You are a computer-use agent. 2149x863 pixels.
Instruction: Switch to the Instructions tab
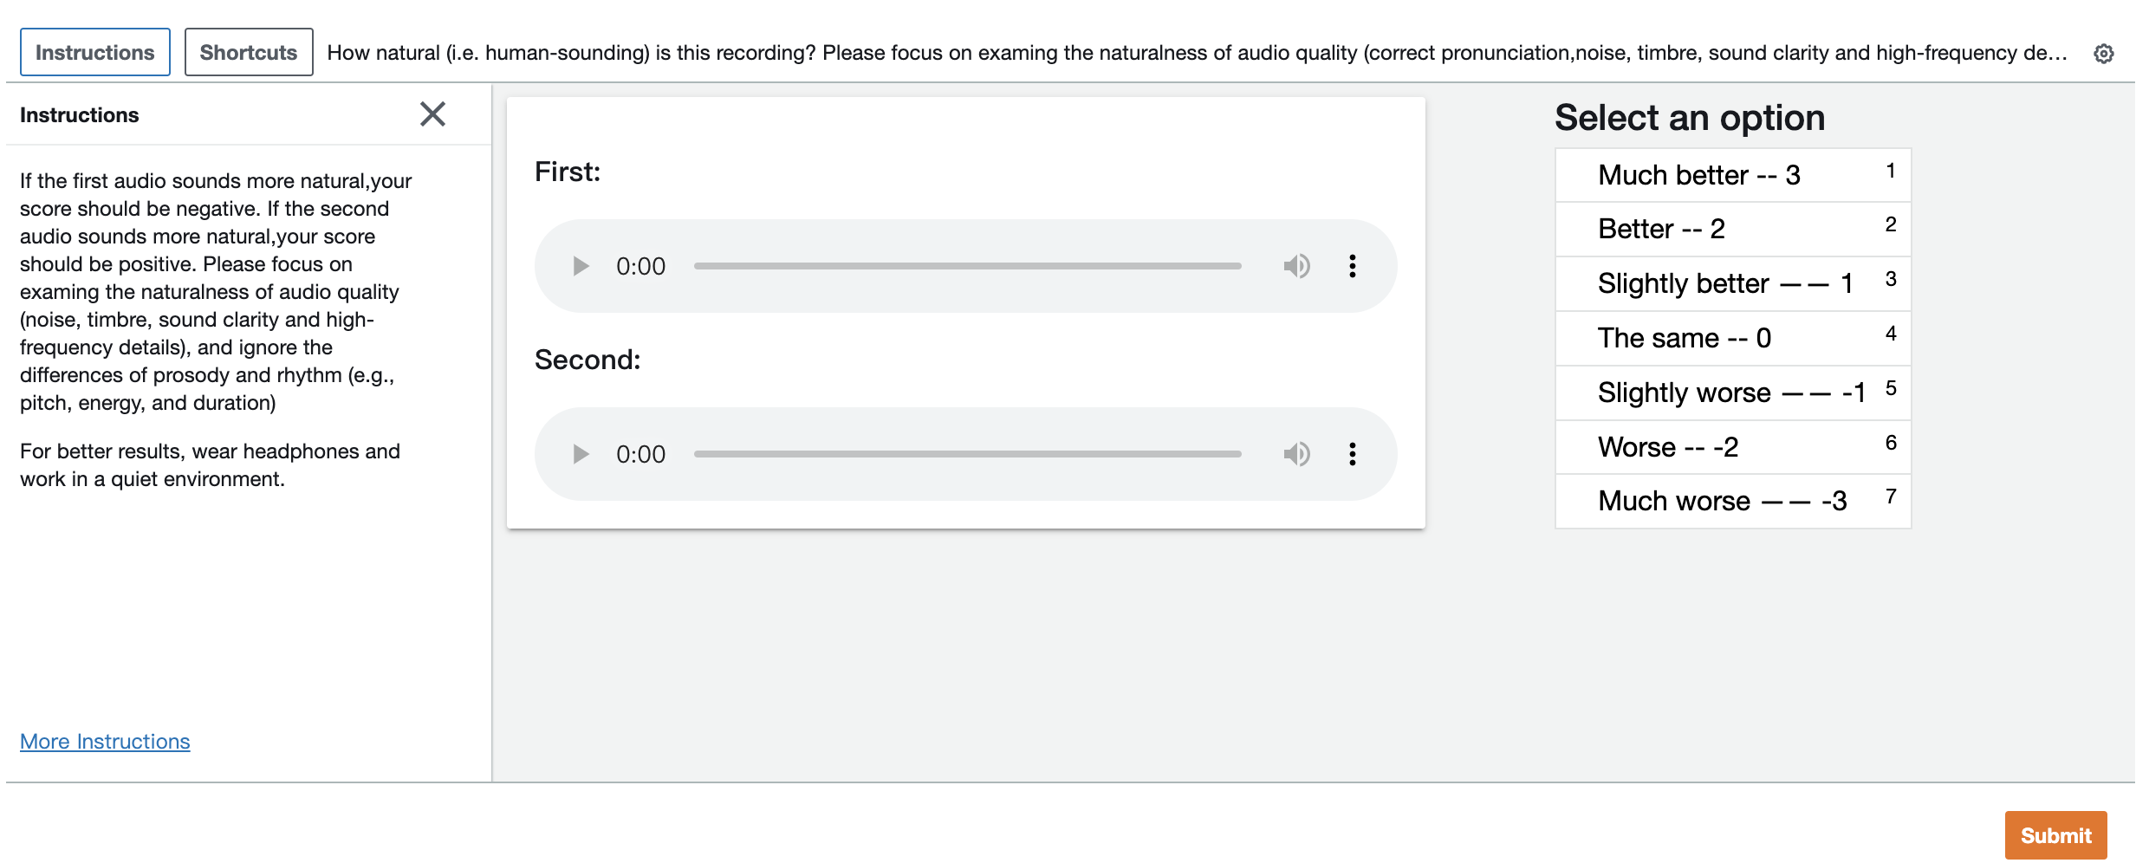[x=95, y=53]
